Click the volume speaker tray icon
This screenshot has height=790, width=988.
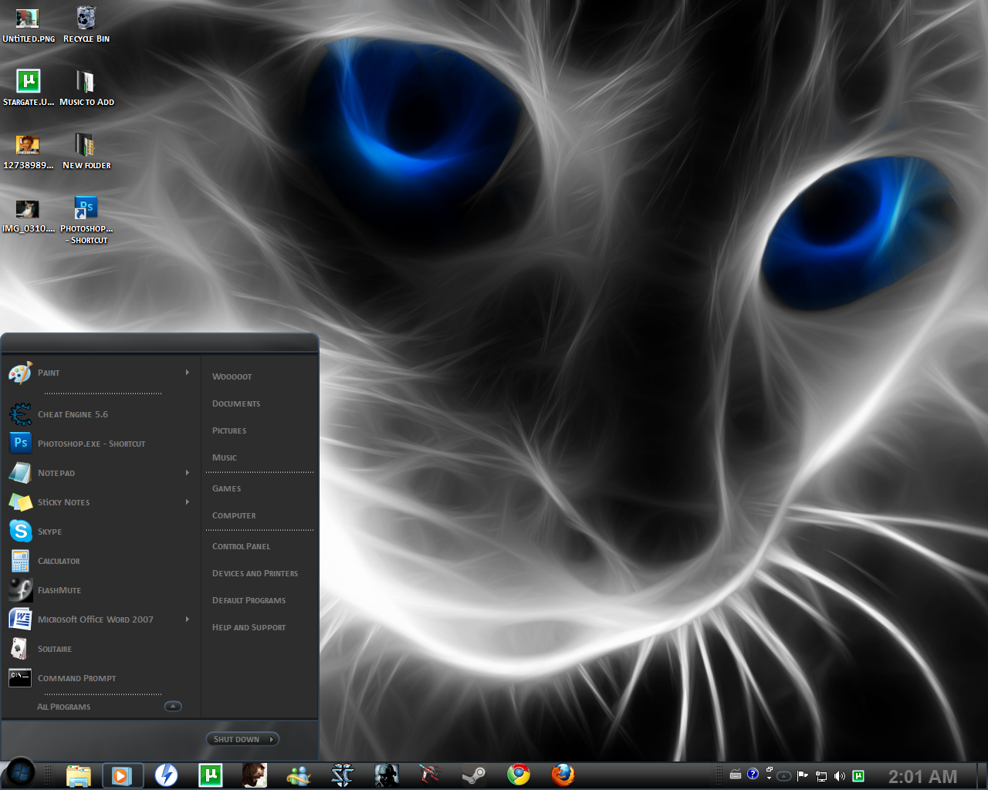[840, 776]
